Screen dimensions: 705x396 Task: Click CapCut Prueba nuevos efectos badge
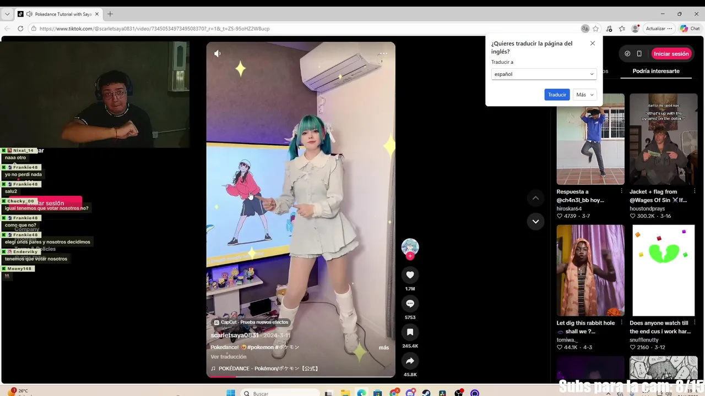coord(251,322)
